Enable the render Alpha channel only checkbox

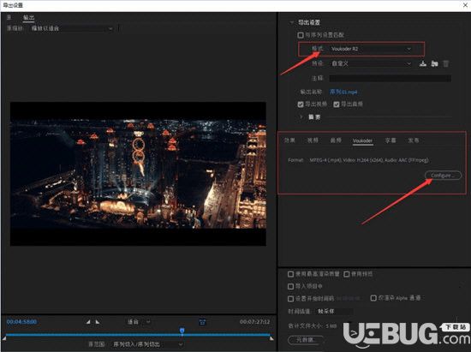[373, 298]
